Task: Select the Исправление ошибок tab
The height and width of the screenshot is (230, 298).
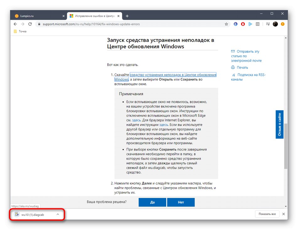Action: [95, 16]
